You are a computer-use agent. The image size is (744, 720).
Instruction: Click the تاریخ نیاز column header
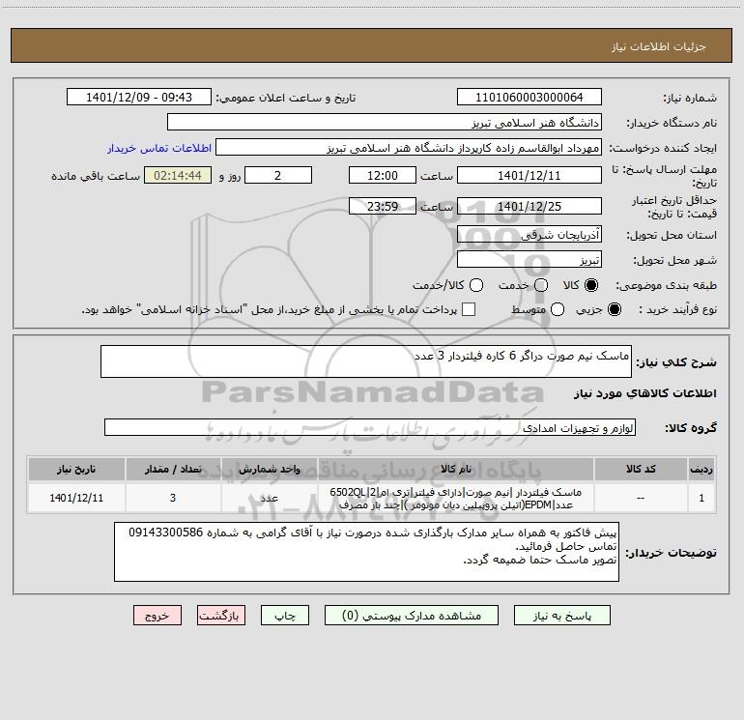76,469
